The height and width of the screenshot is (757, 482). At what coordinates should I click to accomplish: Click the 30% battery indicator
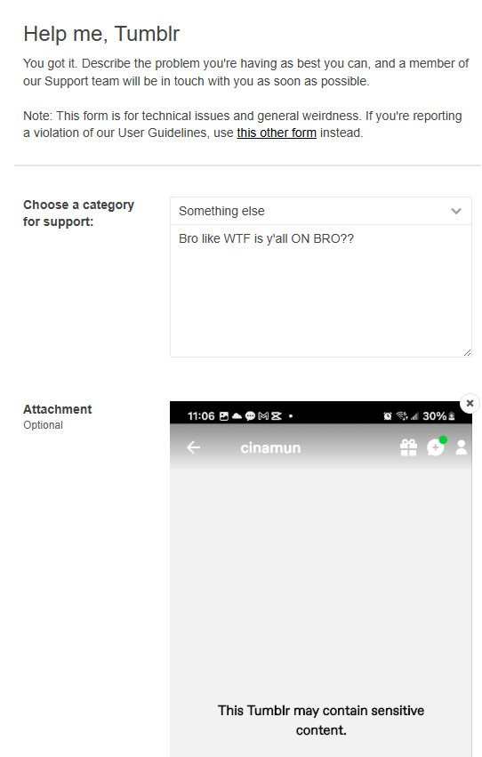click(438, 416)
